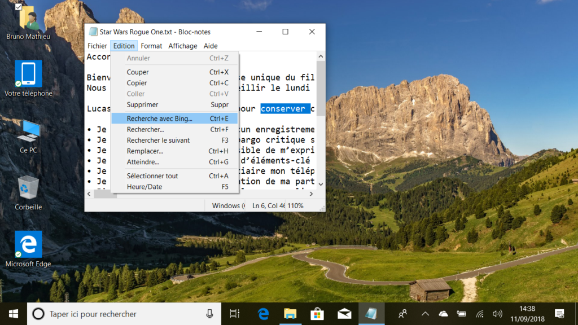Click the Windows line-ending status bar entry
The width and height of the screenshot is (578, 325).
pyautogui.click(x=228, y=205)
